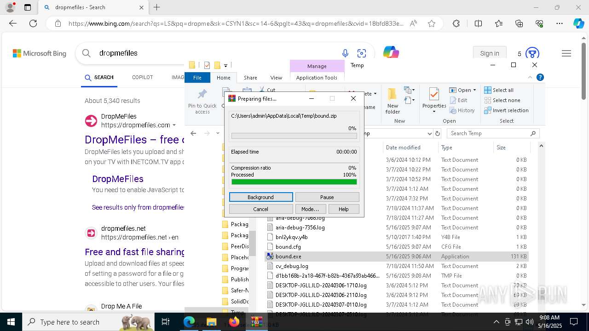Sort files by Date modified column

(x=403, y=148)
